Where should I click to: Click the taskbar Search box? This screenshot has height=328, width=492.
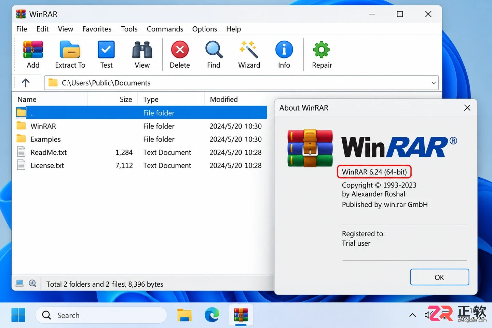(101, 315)
